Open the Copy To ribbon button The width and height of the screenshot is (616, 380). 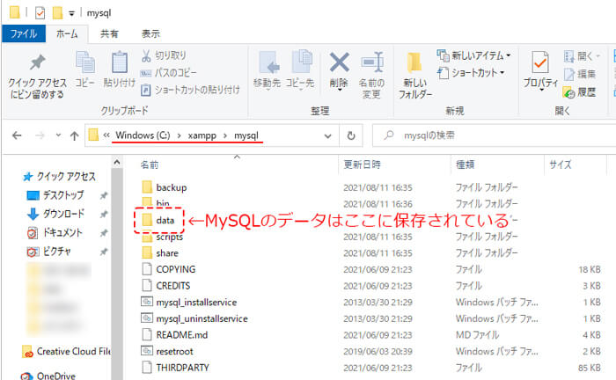[300, 69]
